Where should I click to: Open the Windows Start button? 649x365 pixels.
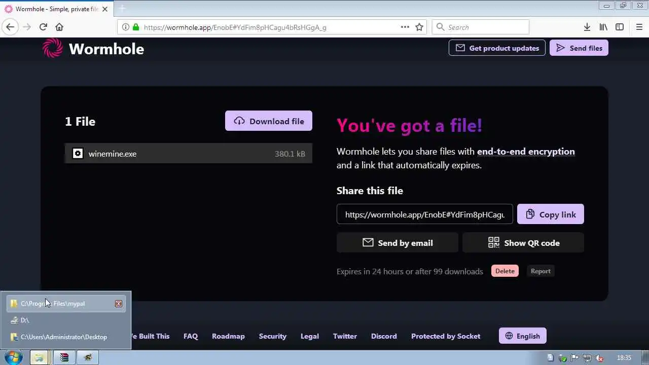(x=13, y=357)
